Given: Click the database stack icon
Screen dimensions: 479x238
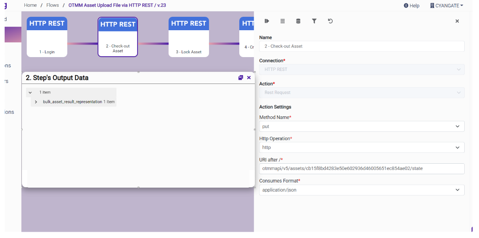Looking at the screenshot, I should (x=298, y=21).
